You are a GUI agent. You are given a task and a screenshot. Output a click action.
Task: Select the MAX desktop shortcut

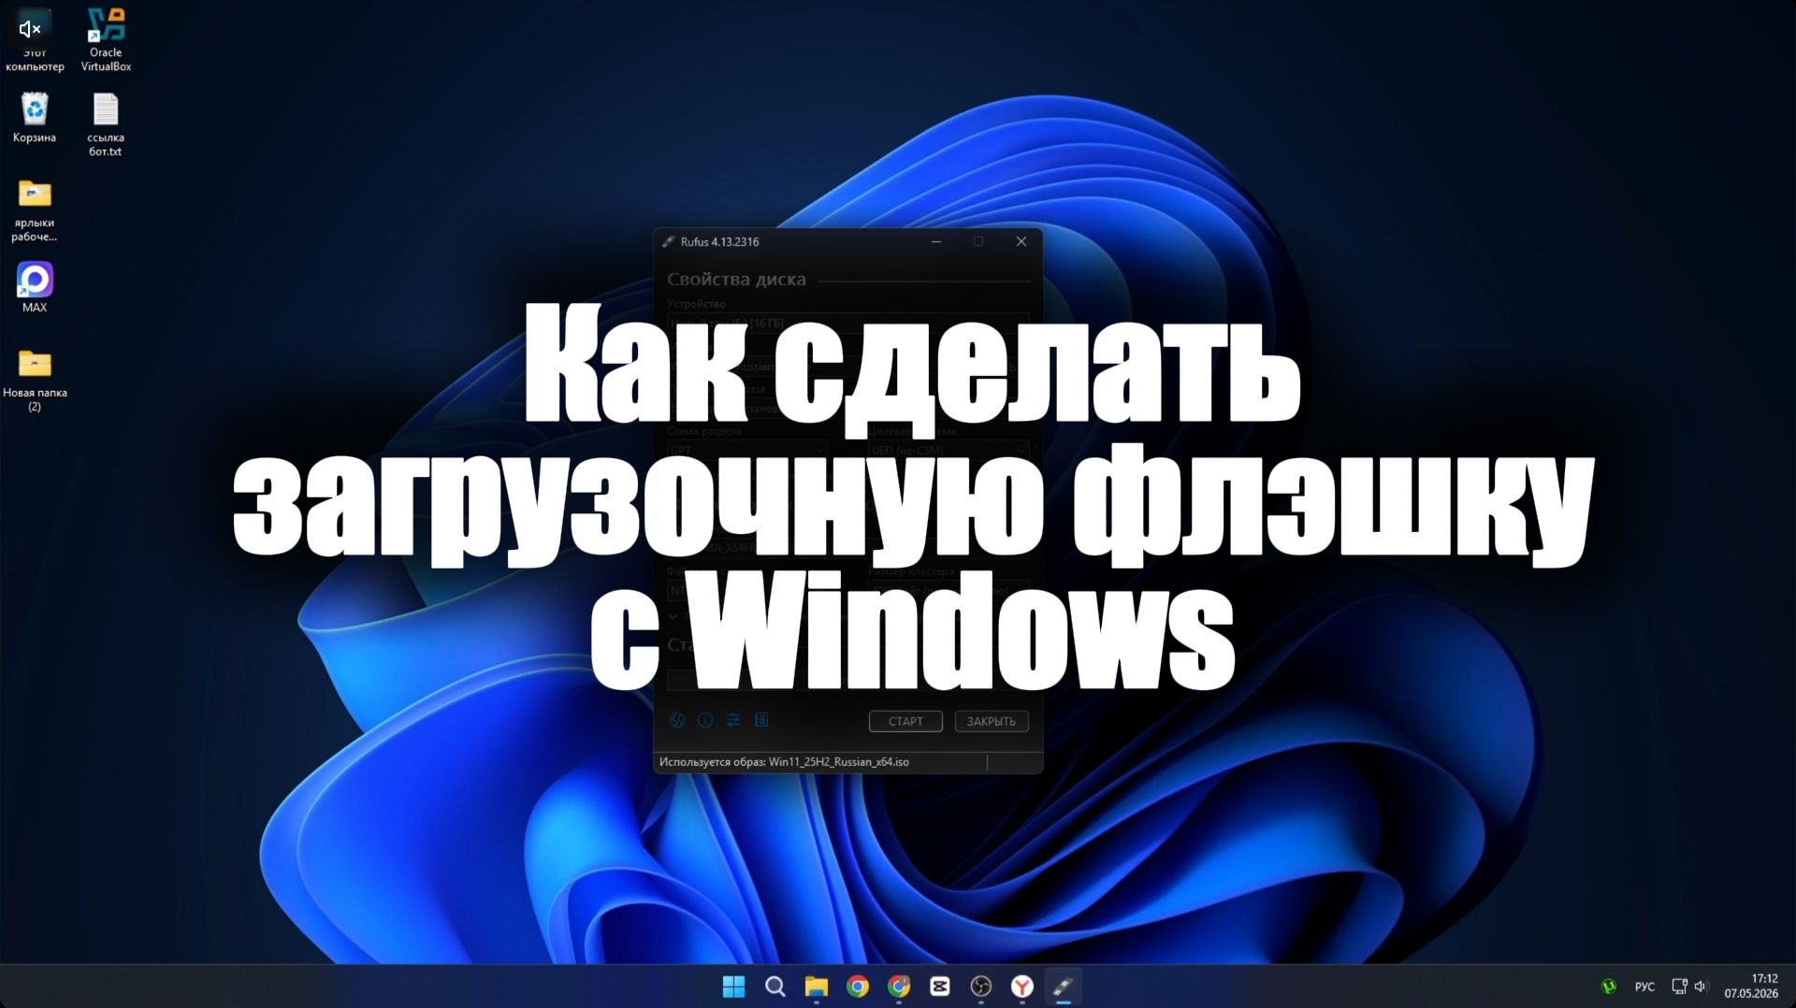[35, 287]
